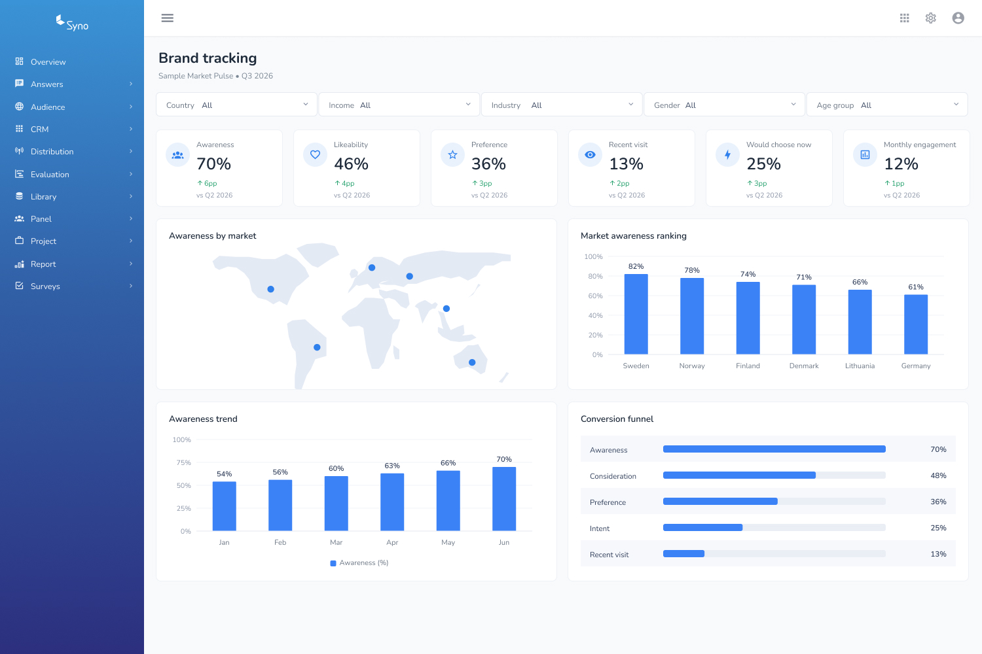Click the Report bar chart icon in sidebar
This screenshot has width=982, height=654.
pyautogui.click(x=19, y=264)
